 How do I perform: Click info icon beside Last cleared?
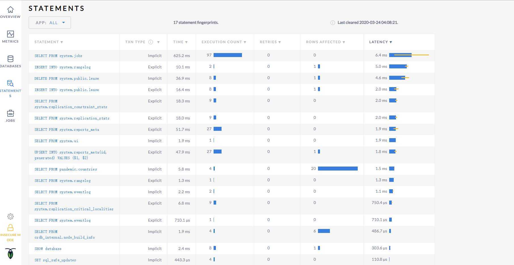tap(333, 23)
